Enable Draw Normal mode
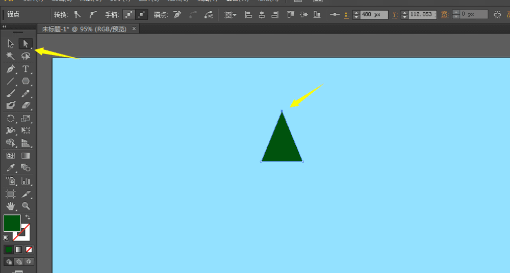This screenshot has width=510, height=273. [9, 262]
